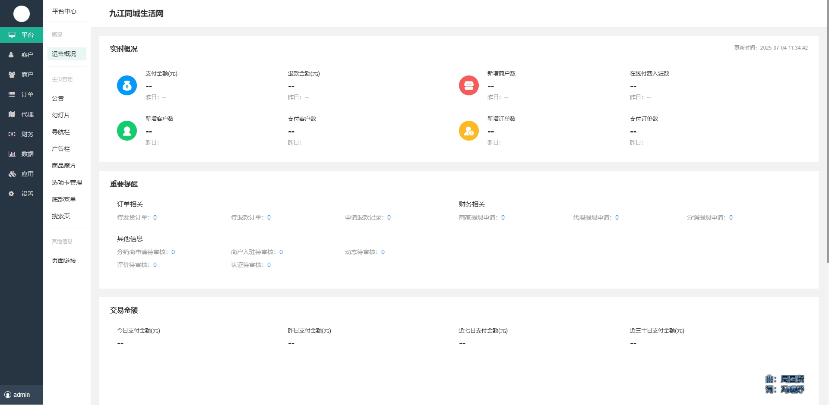Screen dimensions: 829x405
Task: Open the 幻灯片 submenu item
Action: tap(61, 115)
